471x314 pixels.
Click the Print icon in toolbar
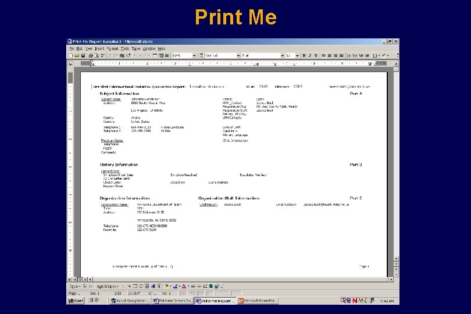point(91,56)
